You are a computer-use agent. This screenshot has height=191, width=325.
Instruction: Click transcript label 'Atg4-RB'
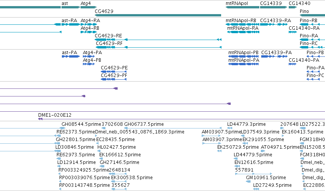(x=90, y=28)
